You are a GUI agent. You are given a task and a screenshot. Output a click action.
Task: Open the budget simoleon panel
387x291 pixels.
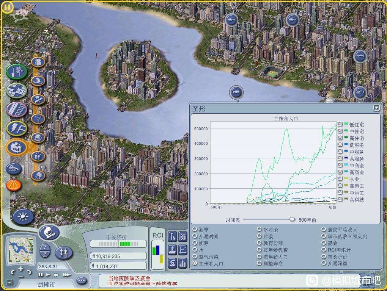(x=172, y=263)
